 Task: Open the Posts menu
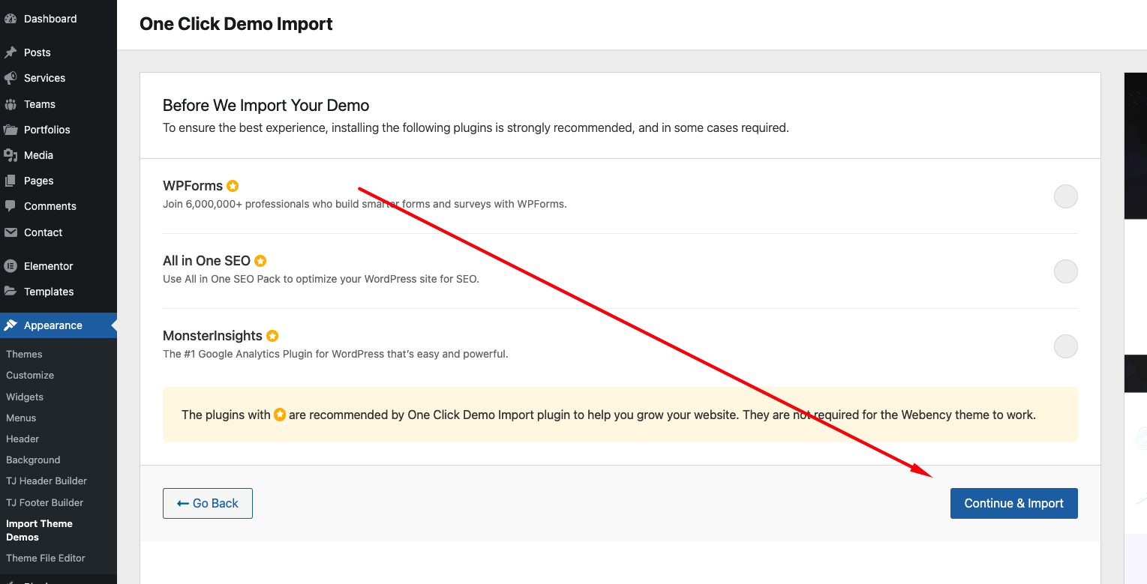tap(59, 52)
